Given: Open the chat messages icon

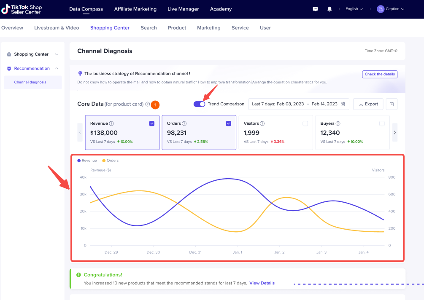Looking at the screenshot, I should (x=315, y=9).
